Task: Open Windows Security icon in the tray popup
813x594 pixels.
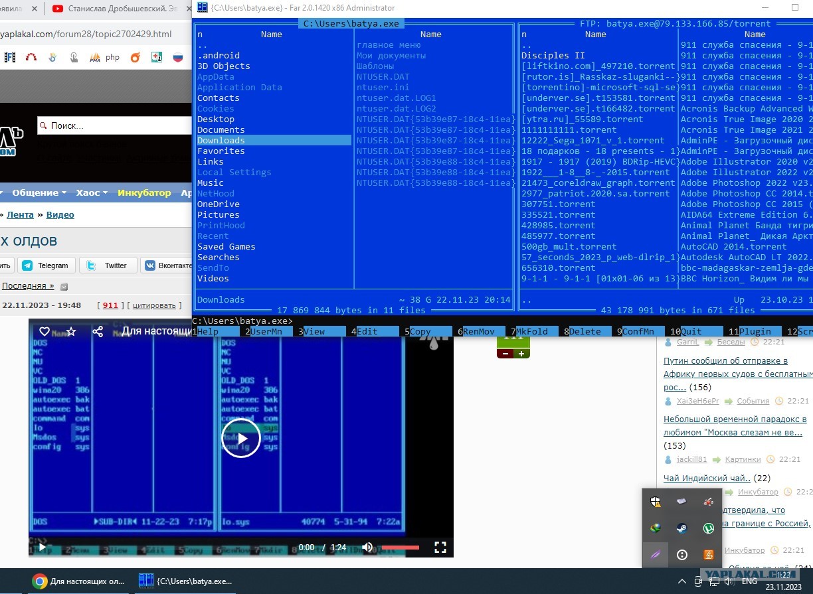Action: pos(656,502)
